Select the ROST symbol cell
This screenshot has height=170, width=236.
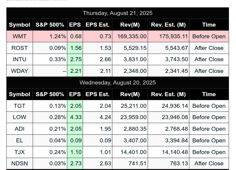(x=20, y=48)
